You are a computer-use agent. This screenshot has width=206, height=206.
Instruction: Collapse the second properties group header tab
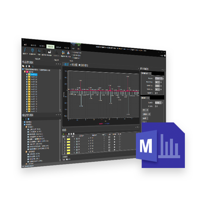click(x=145, y=98)
